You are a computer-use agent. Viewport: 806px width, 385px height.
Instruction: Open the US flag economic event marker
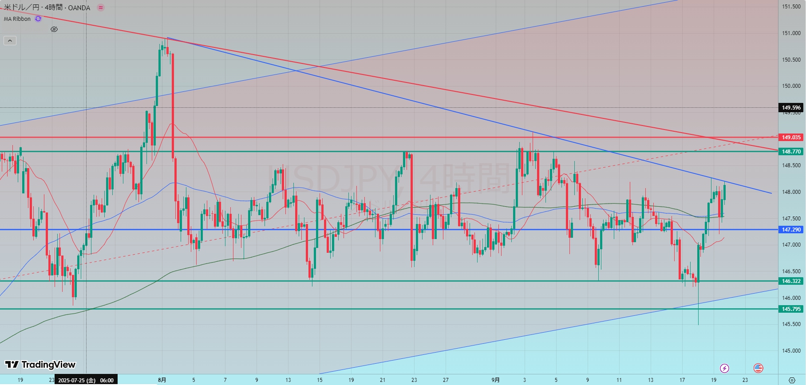click(x=758, y=368)
